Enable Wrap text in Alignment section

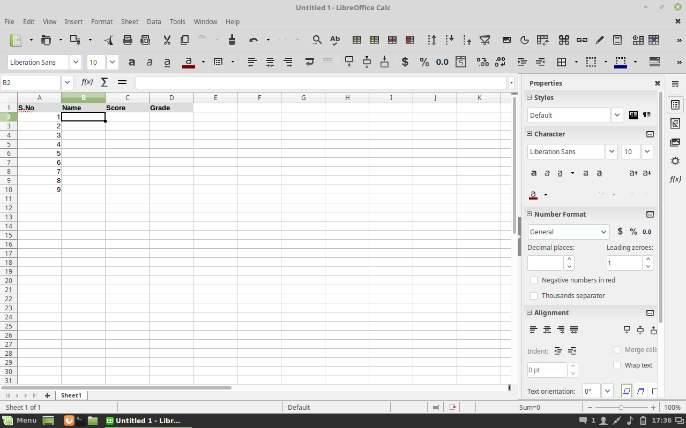click(617, 365)
